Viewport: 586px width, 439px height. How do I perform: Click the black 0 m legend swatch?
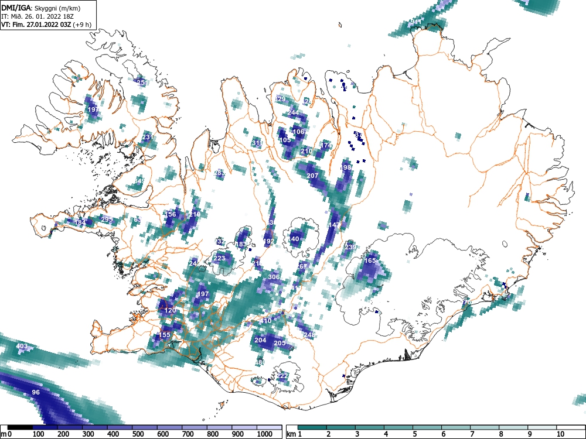20,427
